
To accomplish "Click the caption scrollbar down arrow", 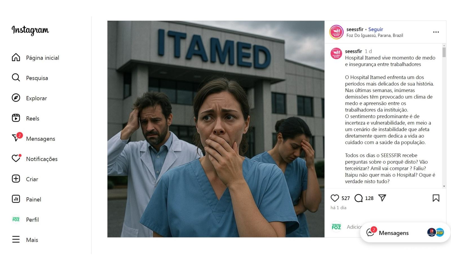I will pos(444,186).
